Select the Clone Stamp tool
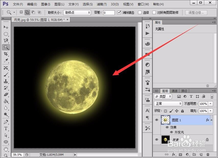This screenshot has height=158, width=218. 6,81
